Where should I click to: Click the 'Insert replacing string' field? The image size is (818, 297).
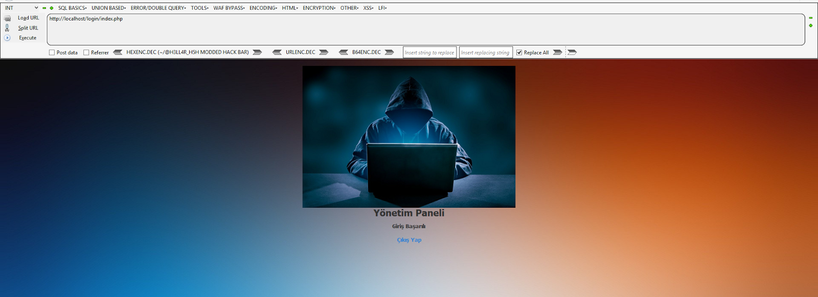pyautogui.click(x=486, y=53)
